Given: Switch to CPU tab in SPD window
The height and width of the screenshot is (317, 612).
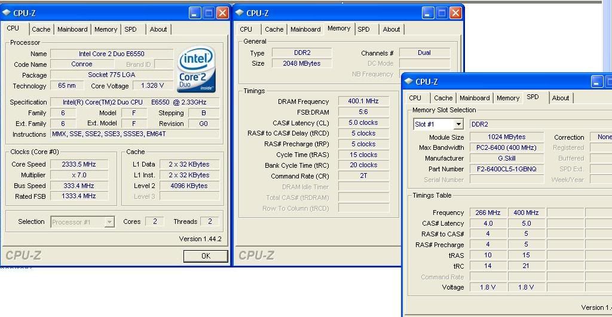Looking at the screenshot, I should 415,98.
